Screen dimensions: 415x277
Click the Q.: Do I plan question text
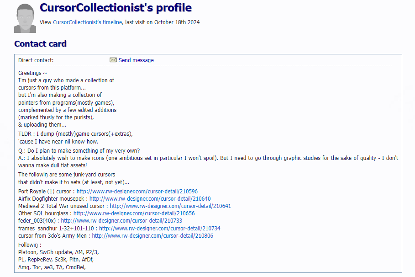click(x=79, y=150)
